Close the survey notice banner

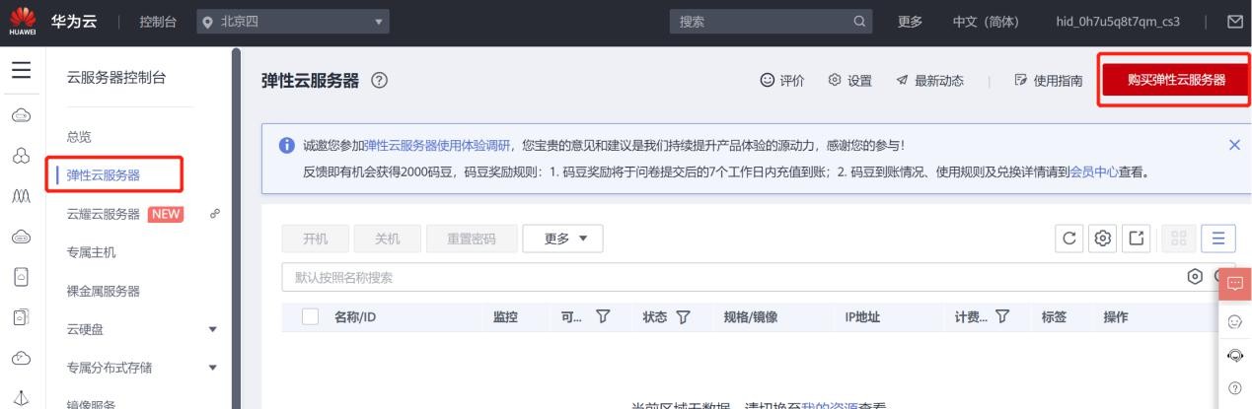pyautogui.click(x=1233, y=145)
